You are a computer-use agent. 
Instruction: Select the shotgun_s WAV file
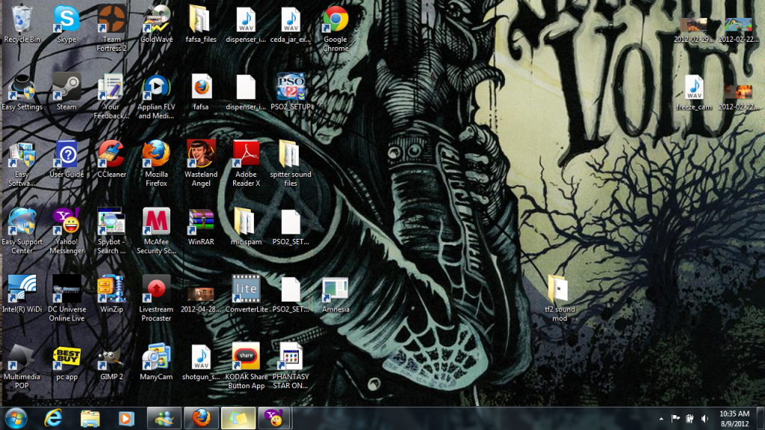[201, 362]
